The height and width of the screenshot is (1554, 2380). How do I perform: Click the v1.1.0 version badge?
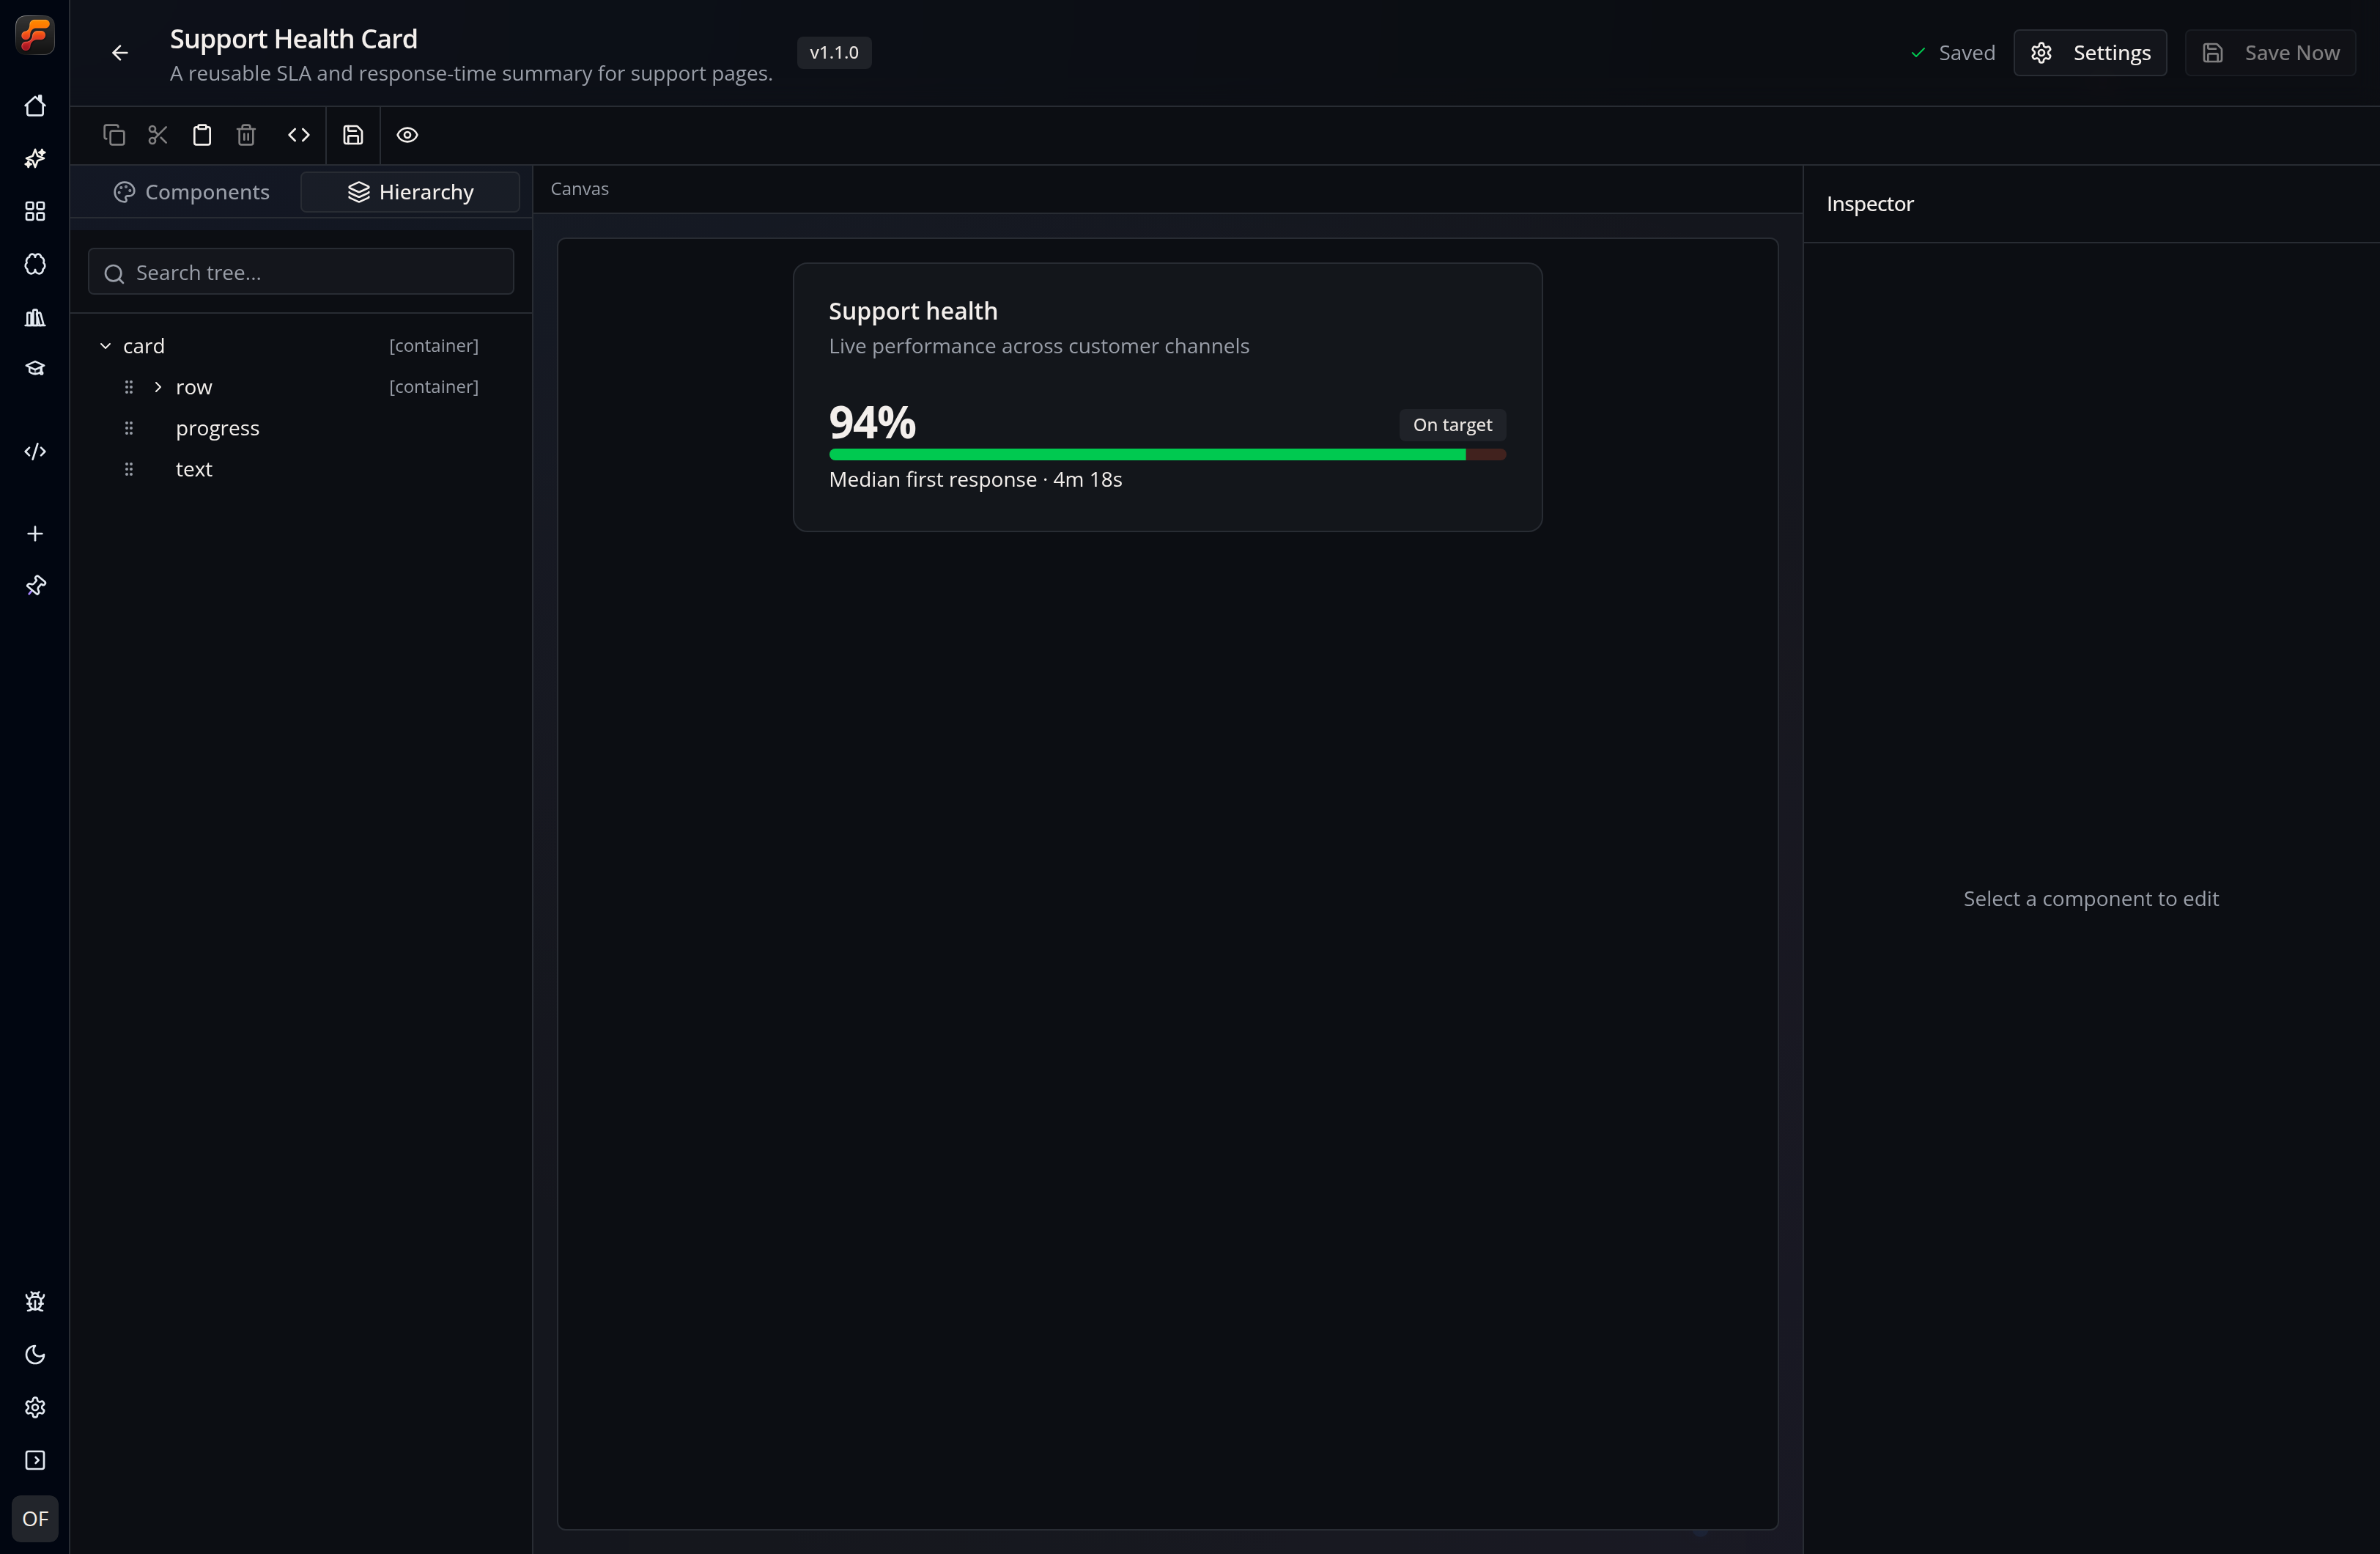pyautogui.click(x=834, y=53)
